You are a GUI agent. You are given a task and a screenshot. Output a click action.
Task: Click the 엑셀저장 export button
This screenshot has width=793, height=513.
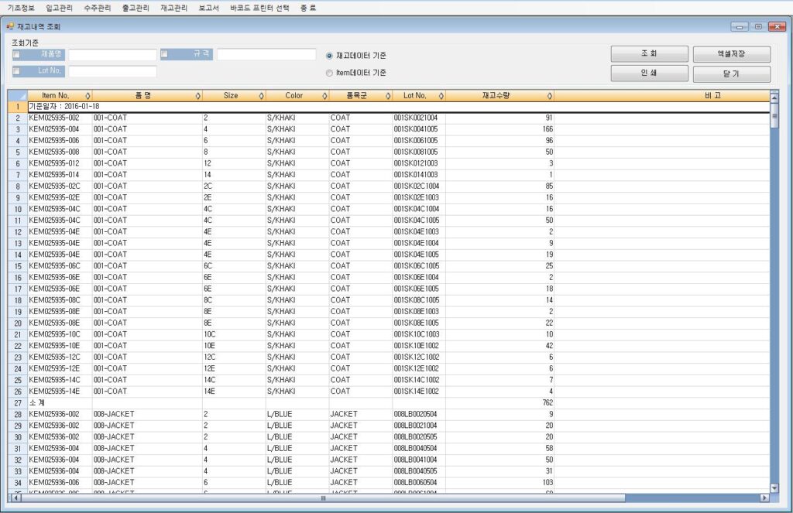click(x=731, y=54)
